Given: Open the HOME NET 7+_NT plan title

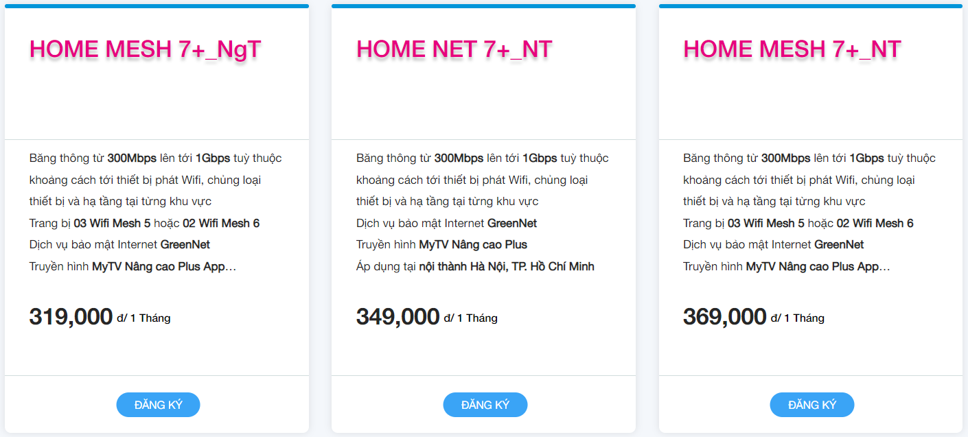Looking at the screenshot, I should (x=454, y=49).
